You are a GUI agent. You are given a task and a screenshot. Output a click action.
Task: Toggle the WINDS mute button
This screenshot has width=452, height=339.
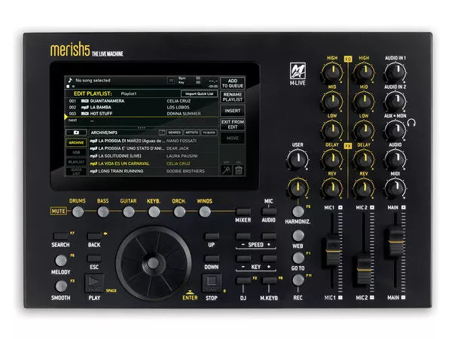[205, 212]
